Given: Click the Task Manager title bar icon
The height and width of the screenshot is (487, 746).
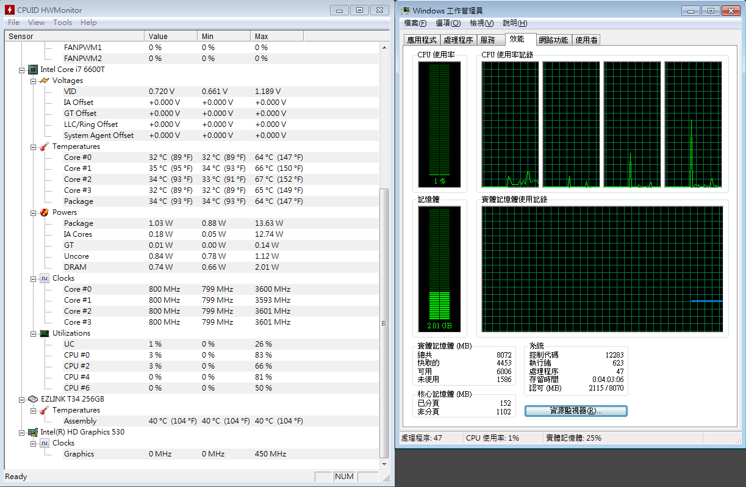Looking at the screenshot, I should [x=405, y=10].
